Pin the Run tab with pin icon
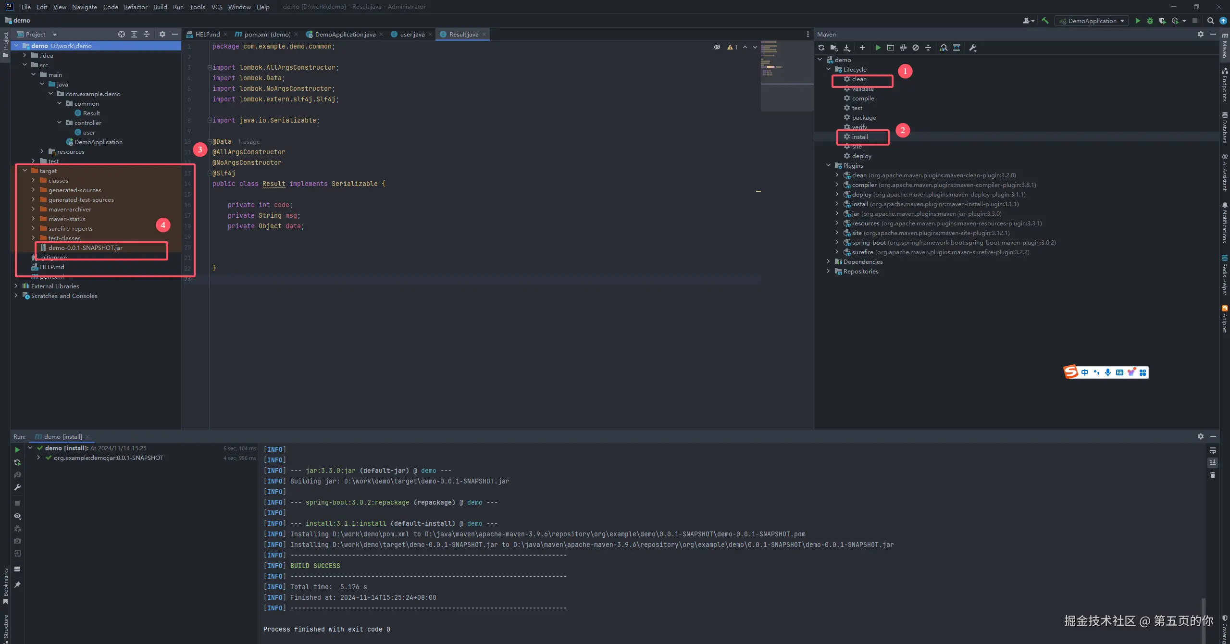The height and width of the screenshot is (644, 1230). click(17, 585)
